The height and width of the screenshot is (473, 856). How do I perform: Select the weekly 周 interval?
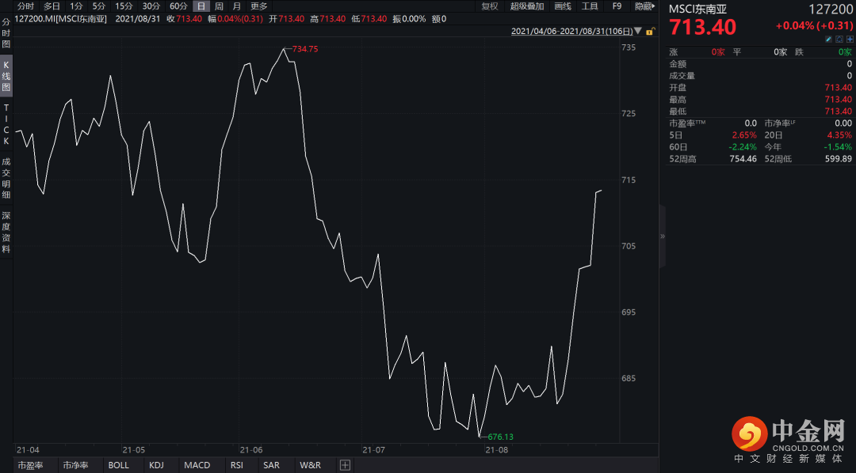coord(219,6)
